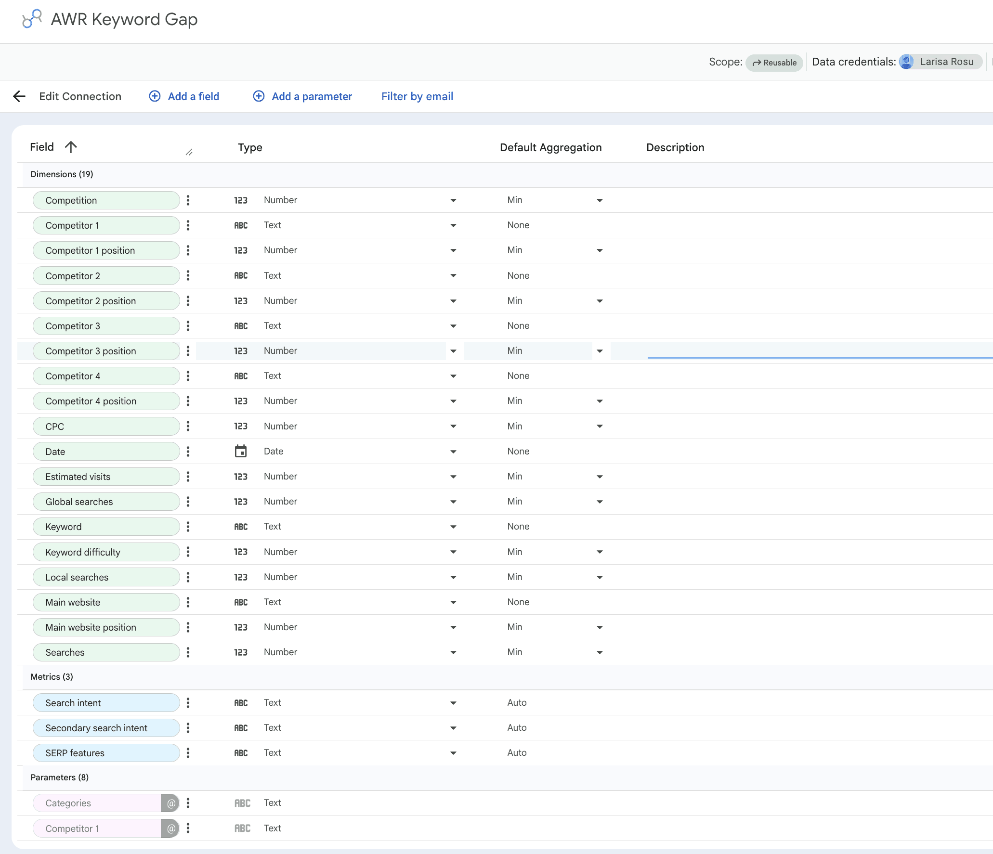The image size is (993, 854).
Task: Open the aggregation dropdown for Competitor 3 position
Action: pos(600,351)
